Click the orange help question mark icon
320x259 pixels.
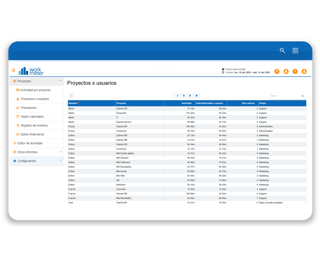tap(295, 71)
